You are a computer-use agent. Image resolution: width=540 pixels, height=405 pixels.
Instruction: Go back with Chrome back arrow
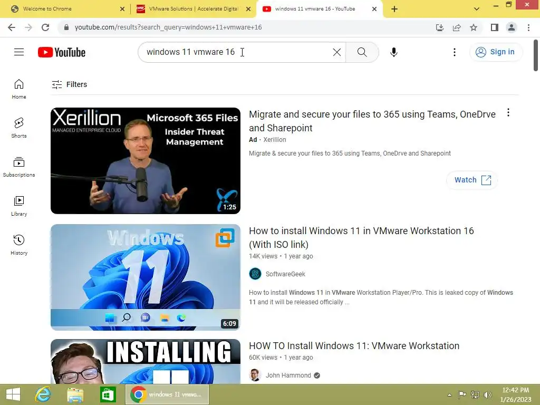click(x=12, y=27)
